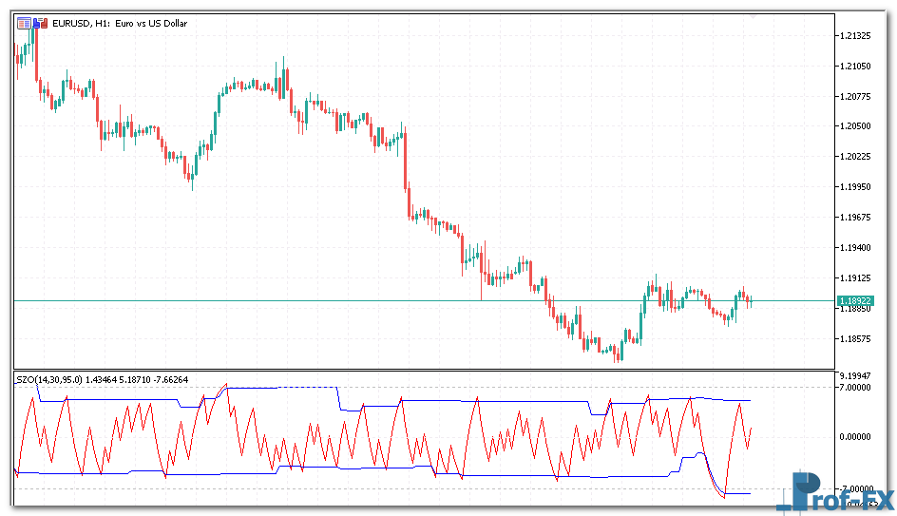This screenshot has width=897, height=516.
Task: Click the 1.19125 price scale label
Action: (857, 278)
